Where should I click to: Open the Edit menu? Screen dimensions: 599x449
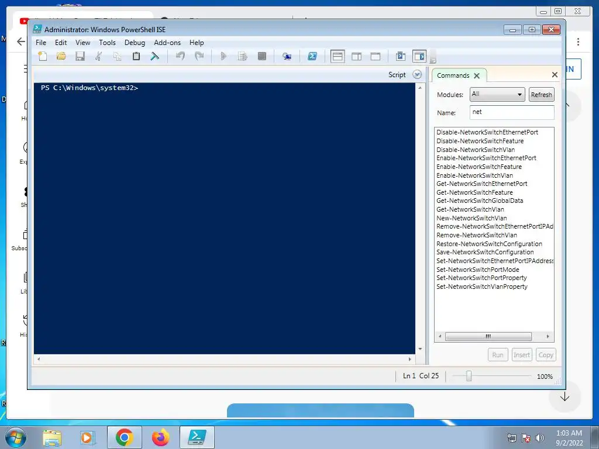tap(61, 43)
